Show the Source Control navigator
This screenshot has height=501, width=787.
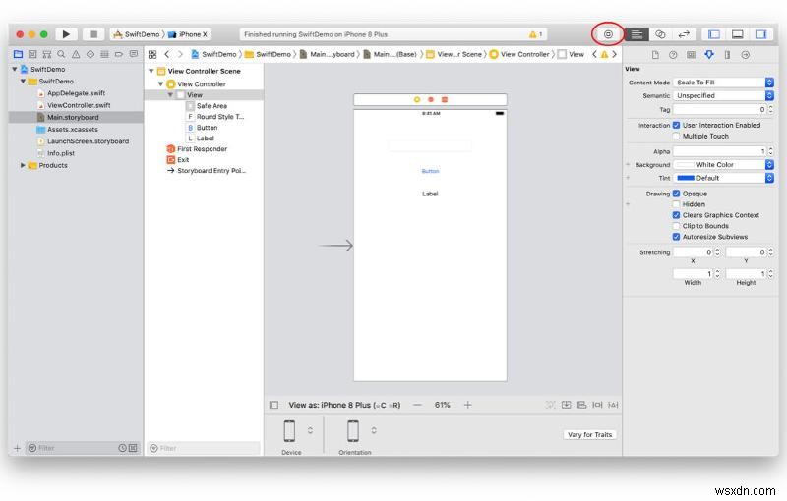tap(32, 54)
